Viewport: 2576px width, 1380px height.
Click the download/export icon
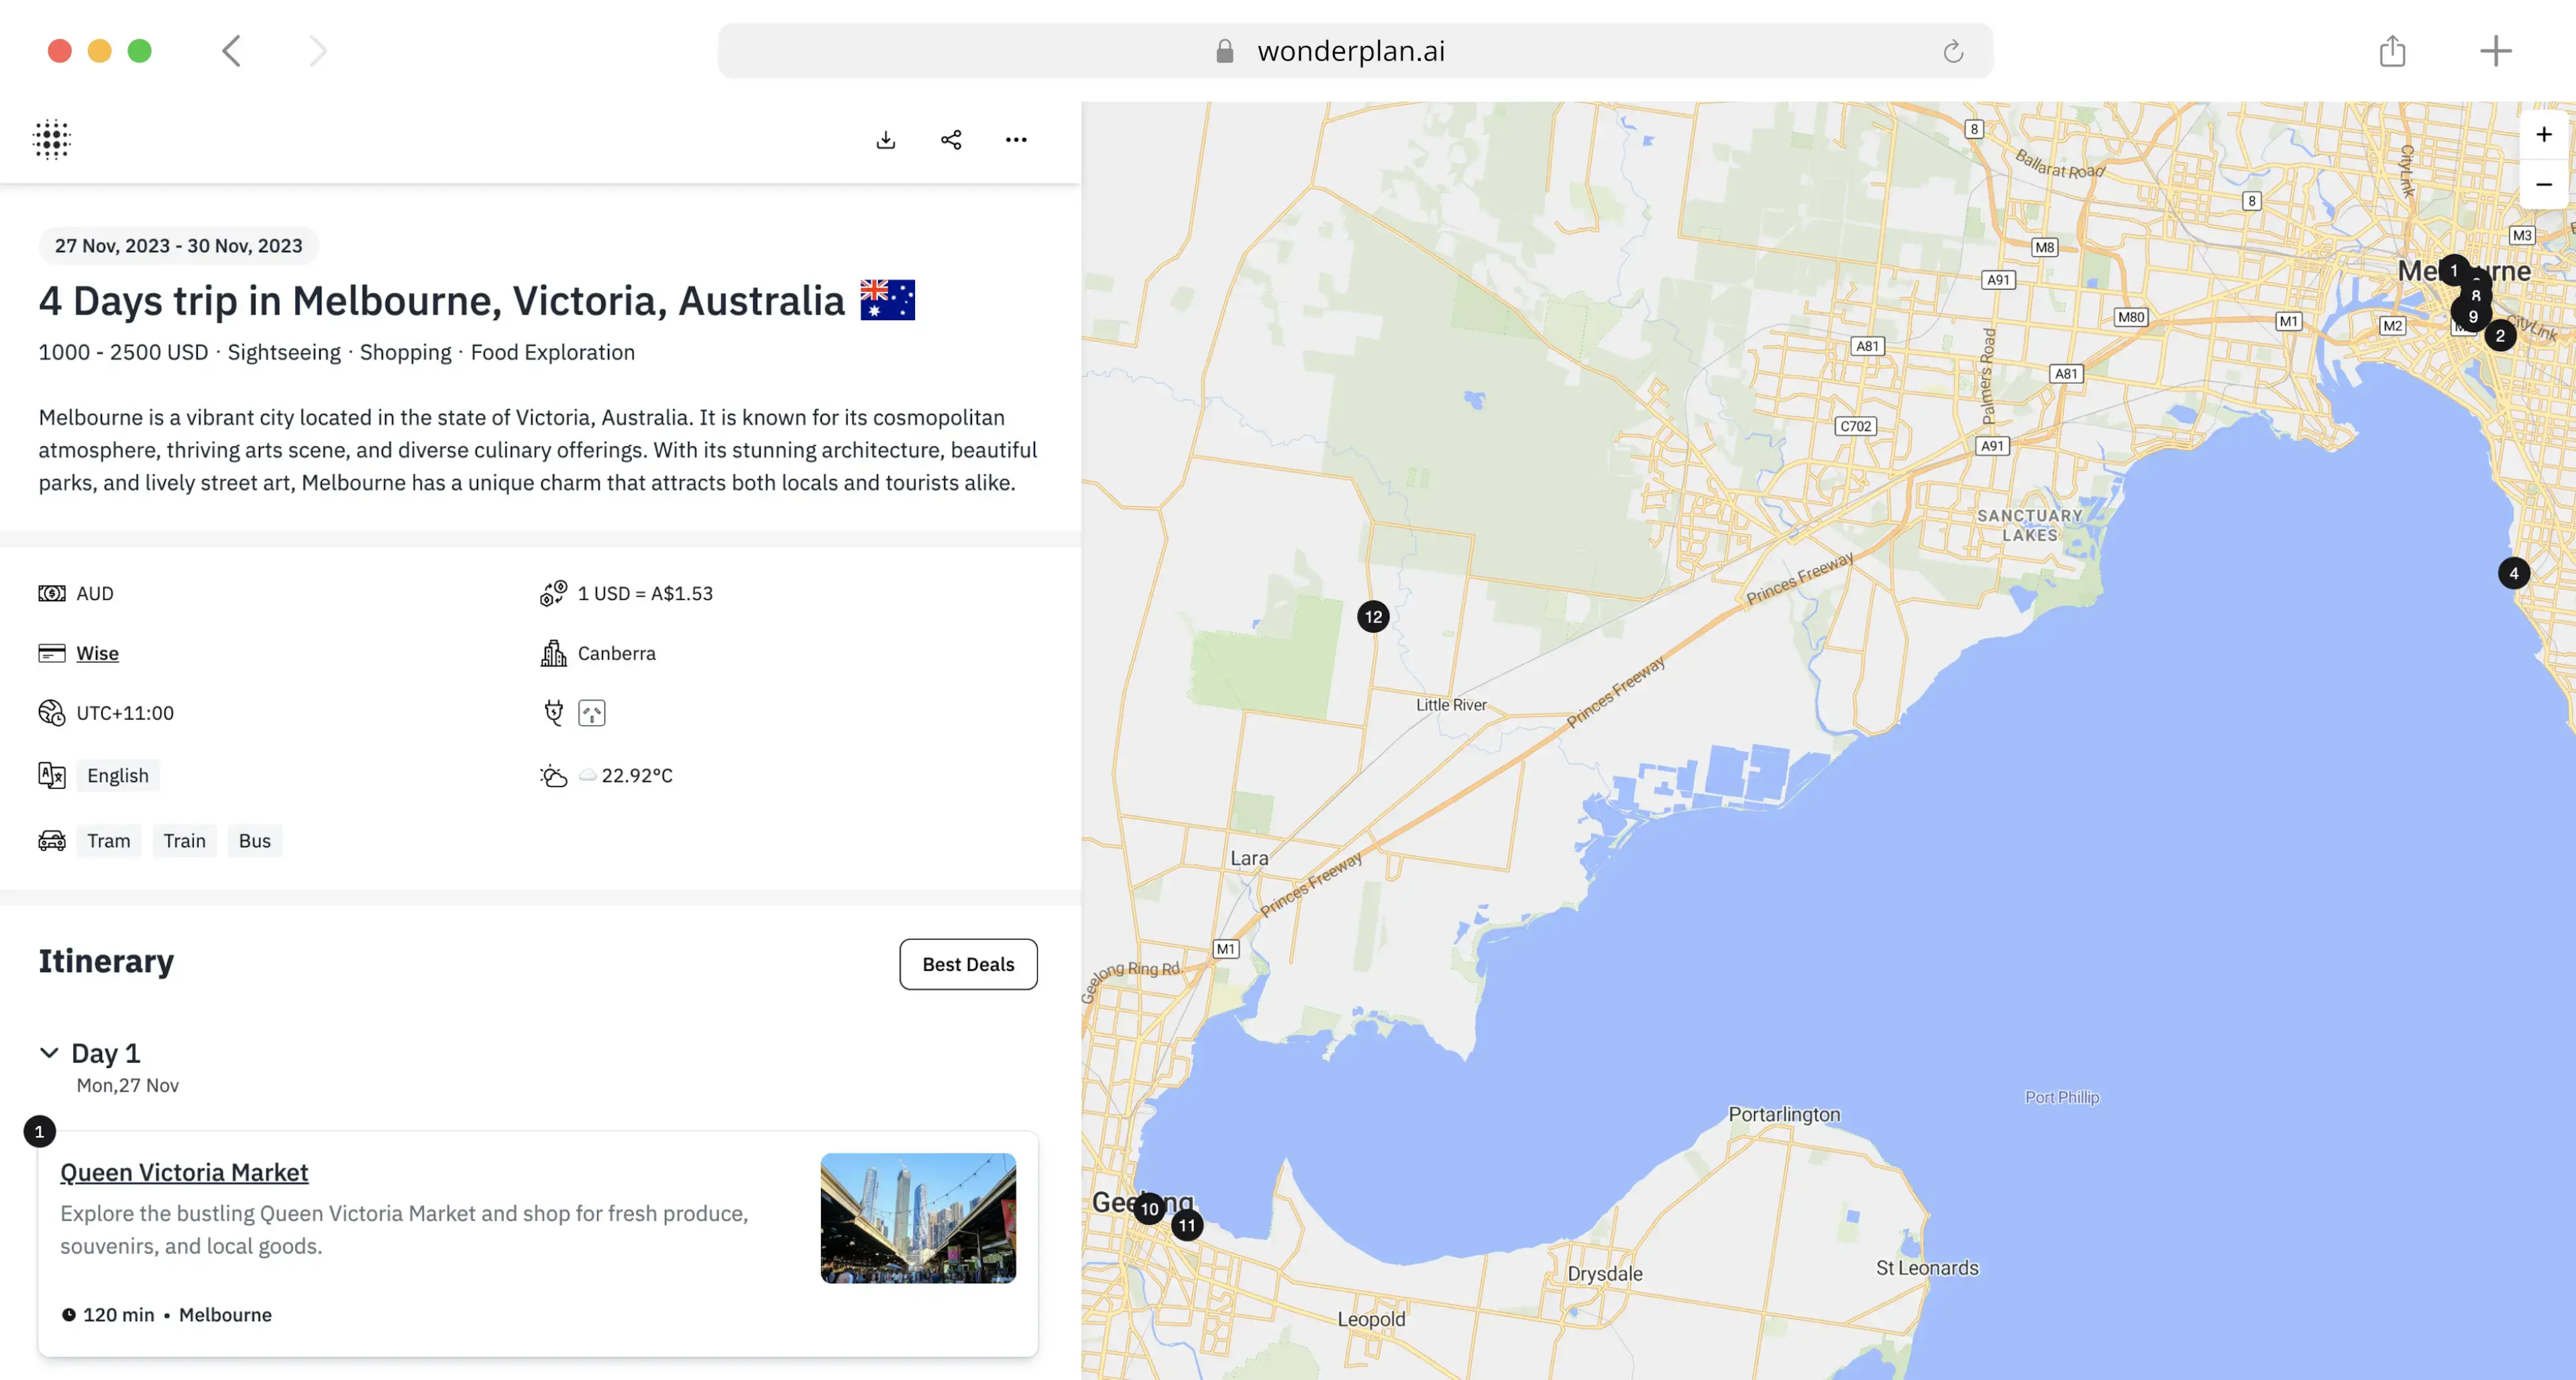tap(886, 138)
